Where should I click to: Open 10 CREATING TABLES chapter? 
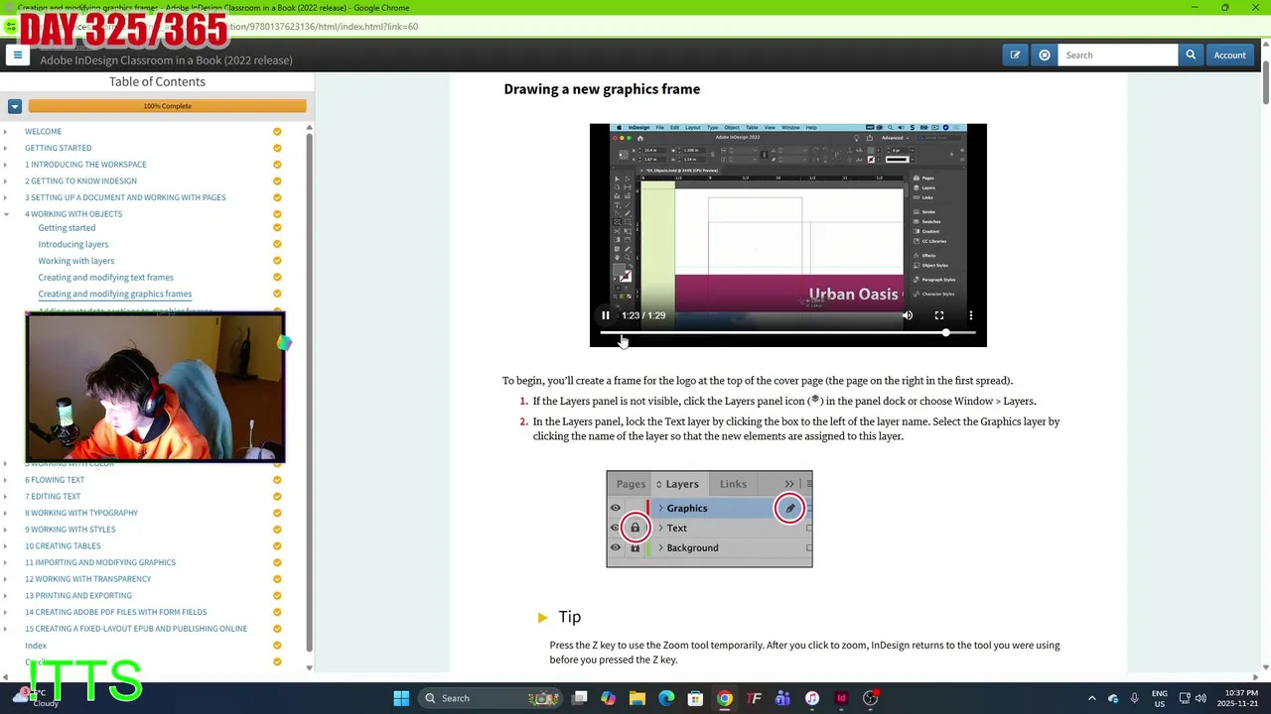(63, 545)
